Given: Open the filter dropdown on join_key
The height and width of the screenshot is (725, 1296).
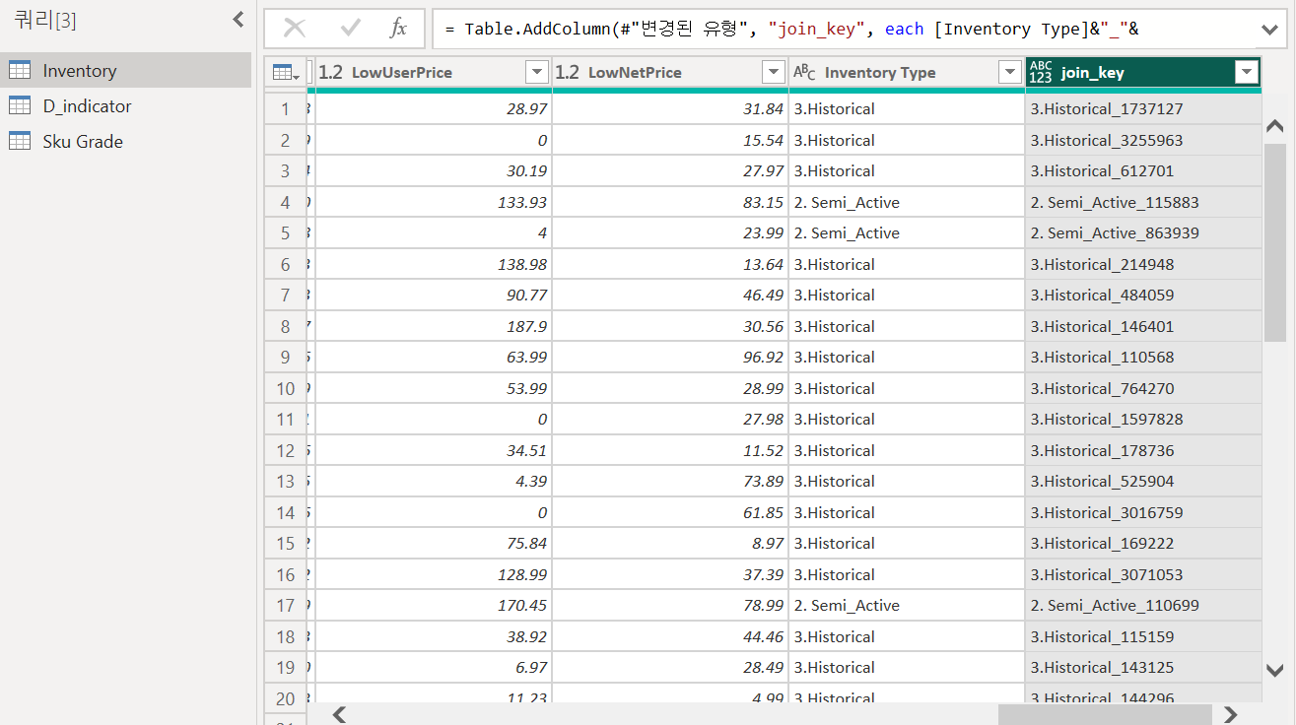Looking at the screenshot, I should (x=1248, y=71).
